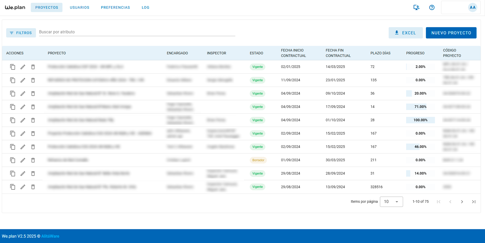Delete the Borrador status project
485x243 pixels.
tap(33, 160)
